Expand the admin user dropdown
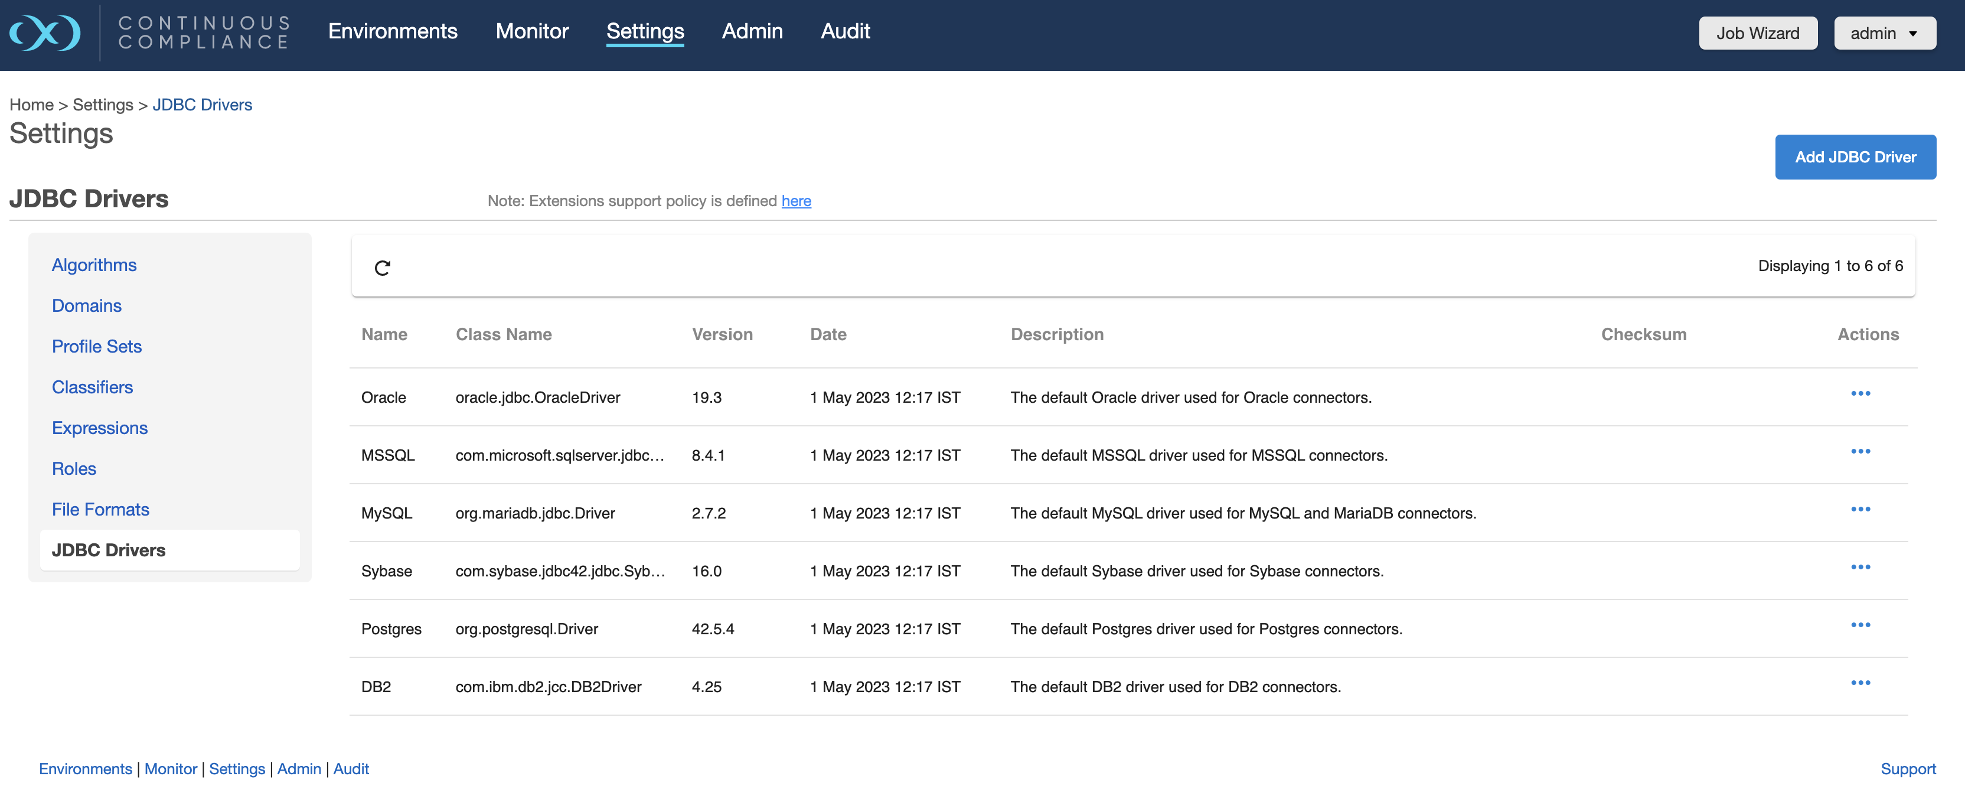Viewport: 1965px width, 789px height. 1884,34
